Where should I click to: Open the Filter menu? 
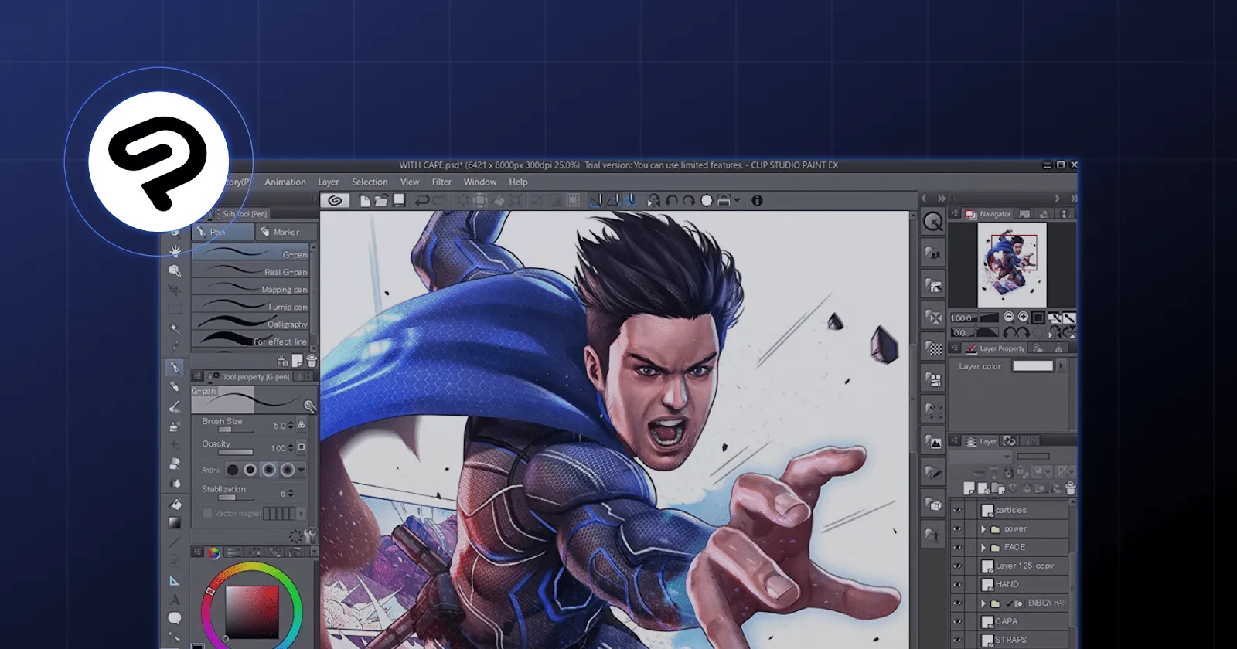coord(441,182)
